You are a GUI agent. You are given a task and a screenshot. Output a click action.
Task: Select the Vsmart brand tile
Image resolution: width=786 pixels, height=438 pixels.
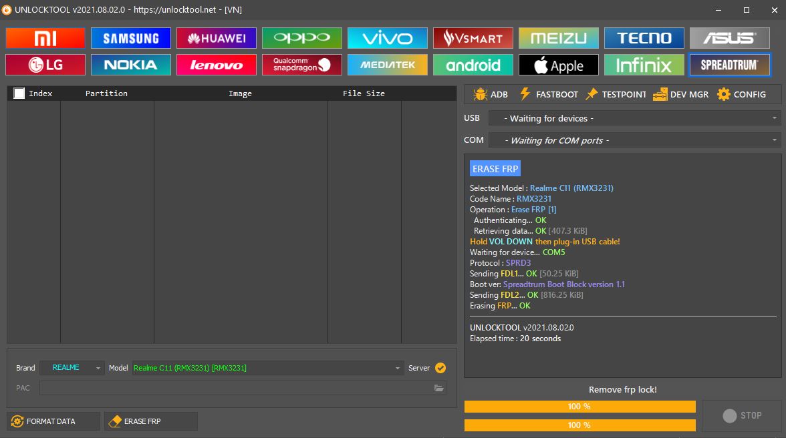point(473,38)
